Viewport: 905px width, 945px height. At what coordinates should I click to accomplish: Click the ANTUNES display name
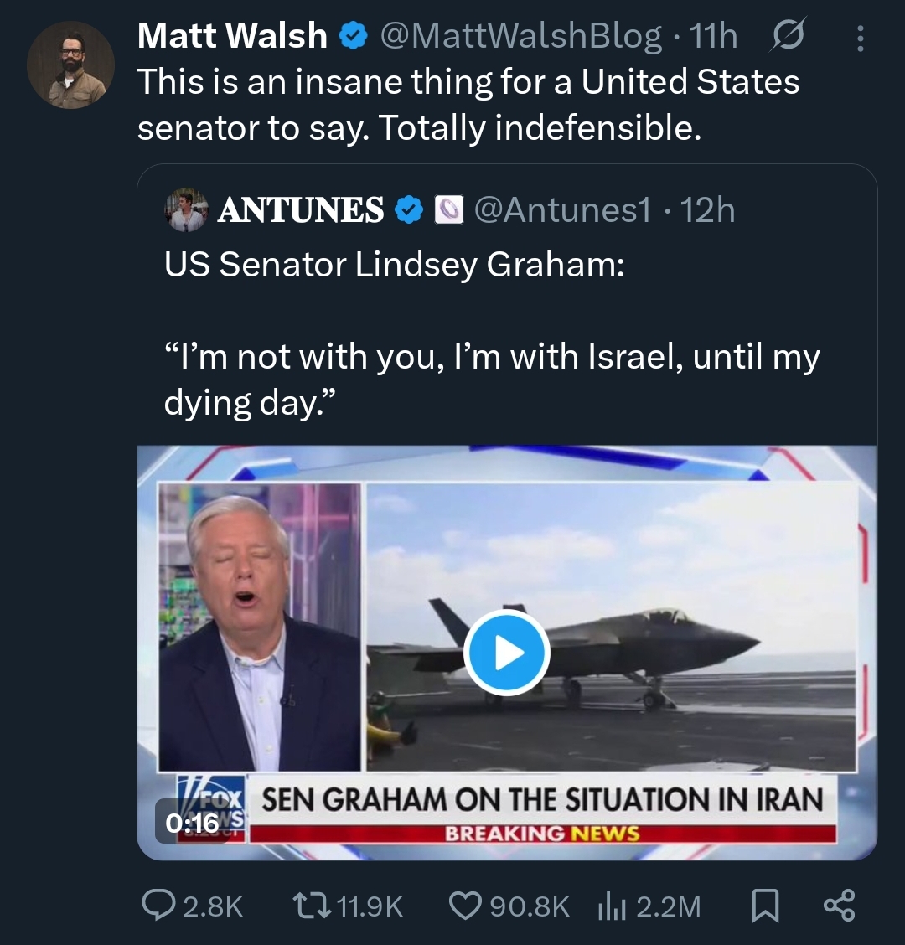click(301, 210)
